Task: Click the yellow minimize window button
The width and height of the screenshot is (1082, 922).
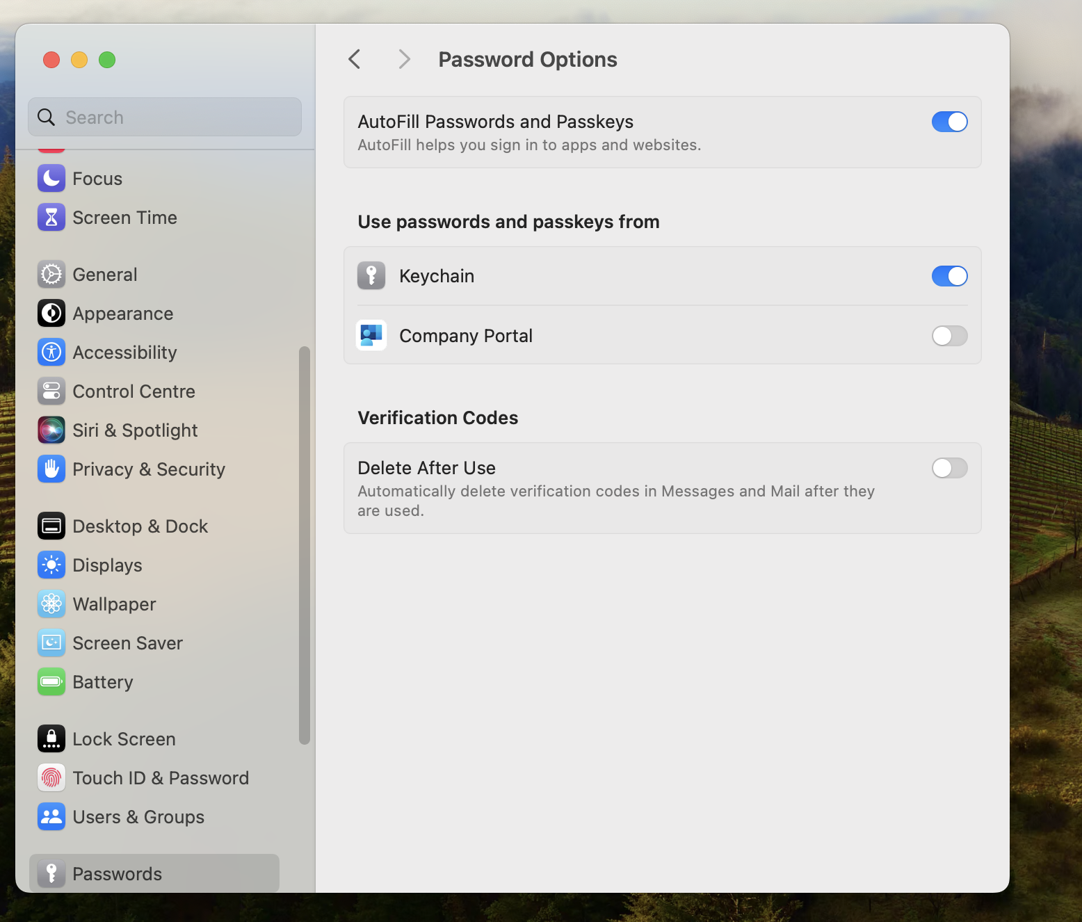Action: (x=79, y=60)
